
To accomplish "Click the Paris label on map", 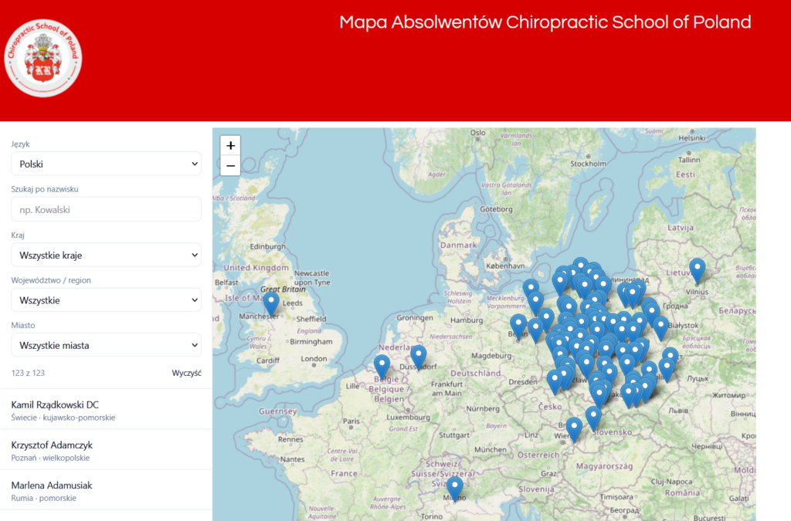I will pos(351,421).
